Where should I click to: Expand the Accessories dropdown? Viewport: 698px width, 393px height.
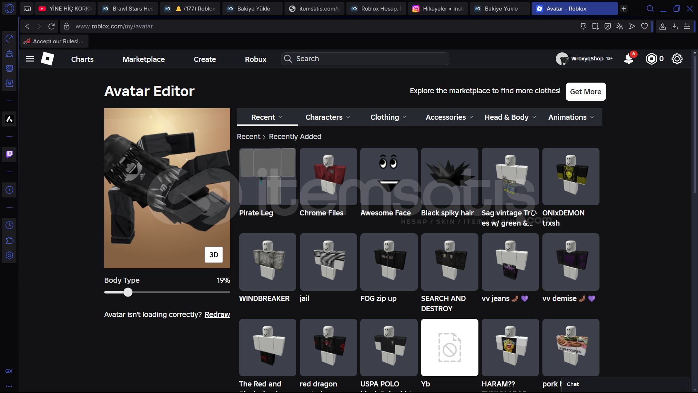point(449,117)
